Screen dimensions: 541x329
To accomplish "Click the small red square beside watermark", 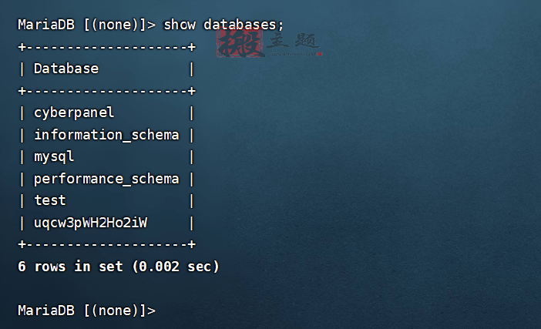I will pyautogui.click(x=320, y=54).
